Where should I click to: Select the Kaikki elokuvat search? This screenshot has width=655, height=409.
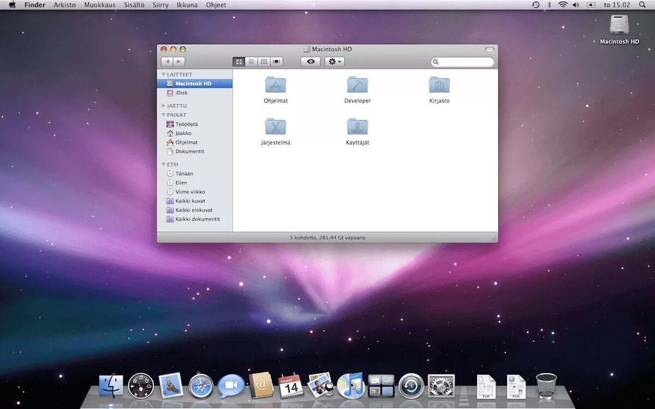195,210
